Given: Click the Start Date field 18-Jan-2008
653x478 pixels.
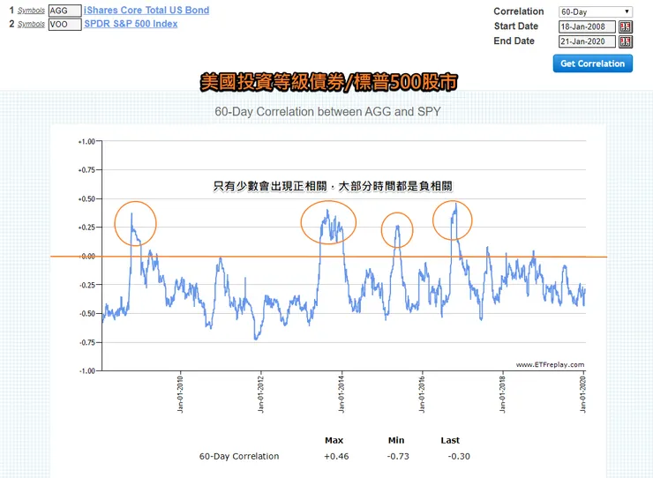Looking at the screenshot, I should (587, 26).
